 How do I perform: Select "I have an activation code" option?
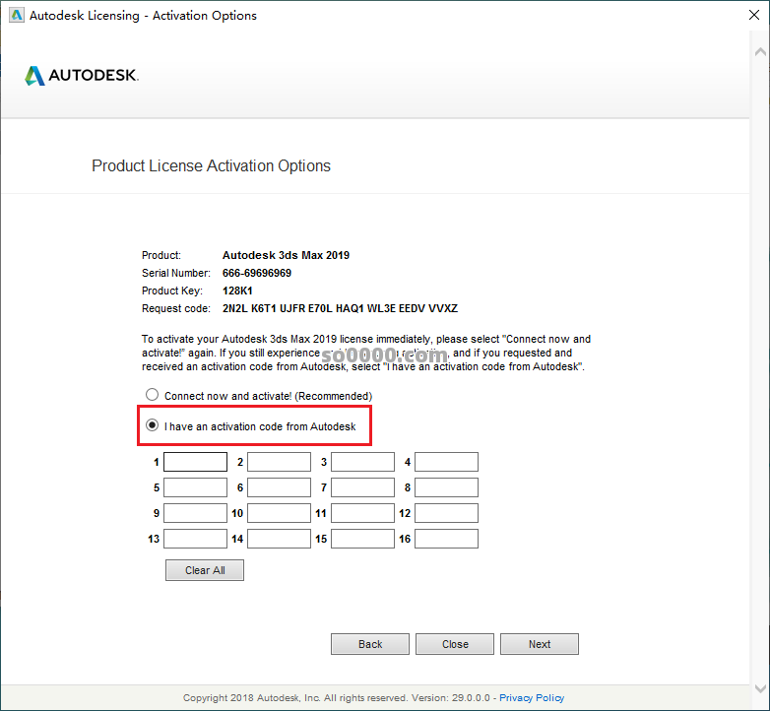point(152,426)
